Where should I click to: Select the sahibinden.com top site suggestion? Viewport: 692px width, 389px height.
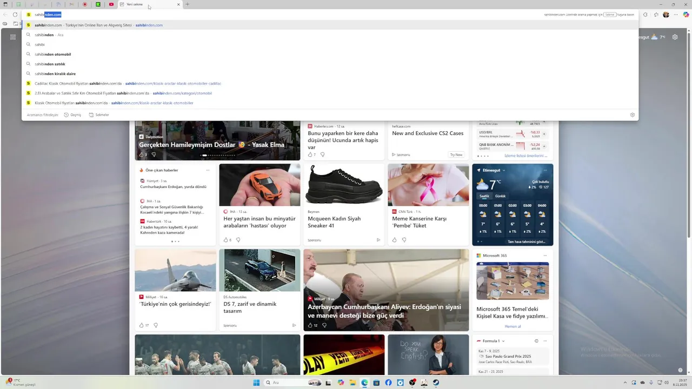point(330,25)
